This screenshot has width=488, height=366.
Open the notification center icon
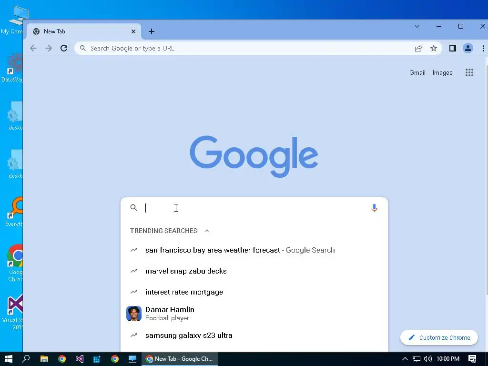pos(472,359)
